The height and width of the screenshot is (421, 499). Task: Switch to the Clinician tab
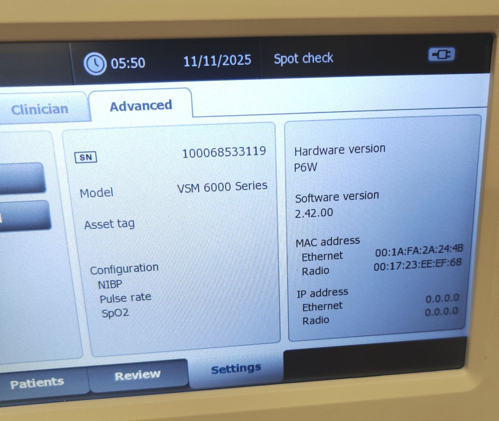coord(40,109)
